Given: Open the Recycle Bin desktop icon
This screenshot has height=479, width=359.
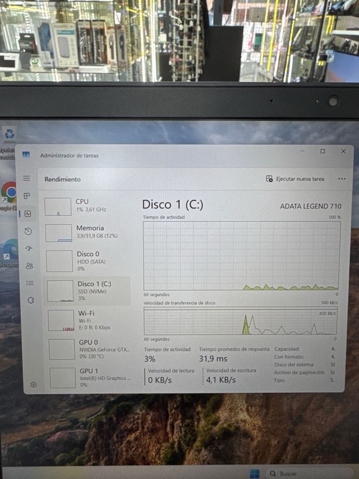Looking at the screenshot, I should [9, 134].
